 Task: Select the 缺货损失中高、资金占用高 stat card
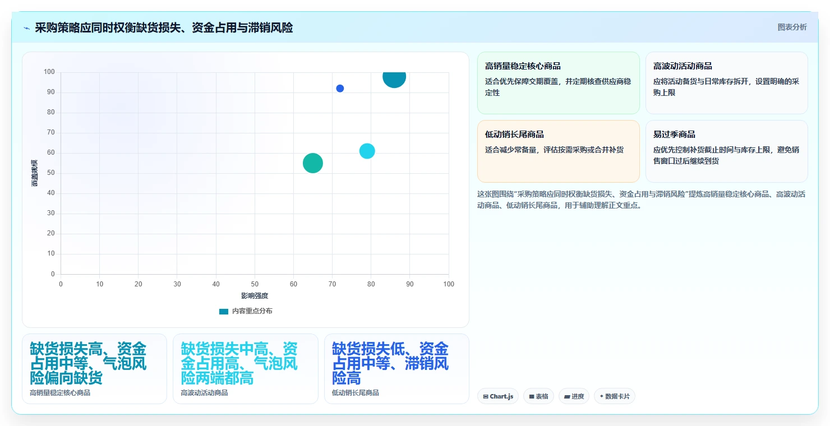click(245, 369)
